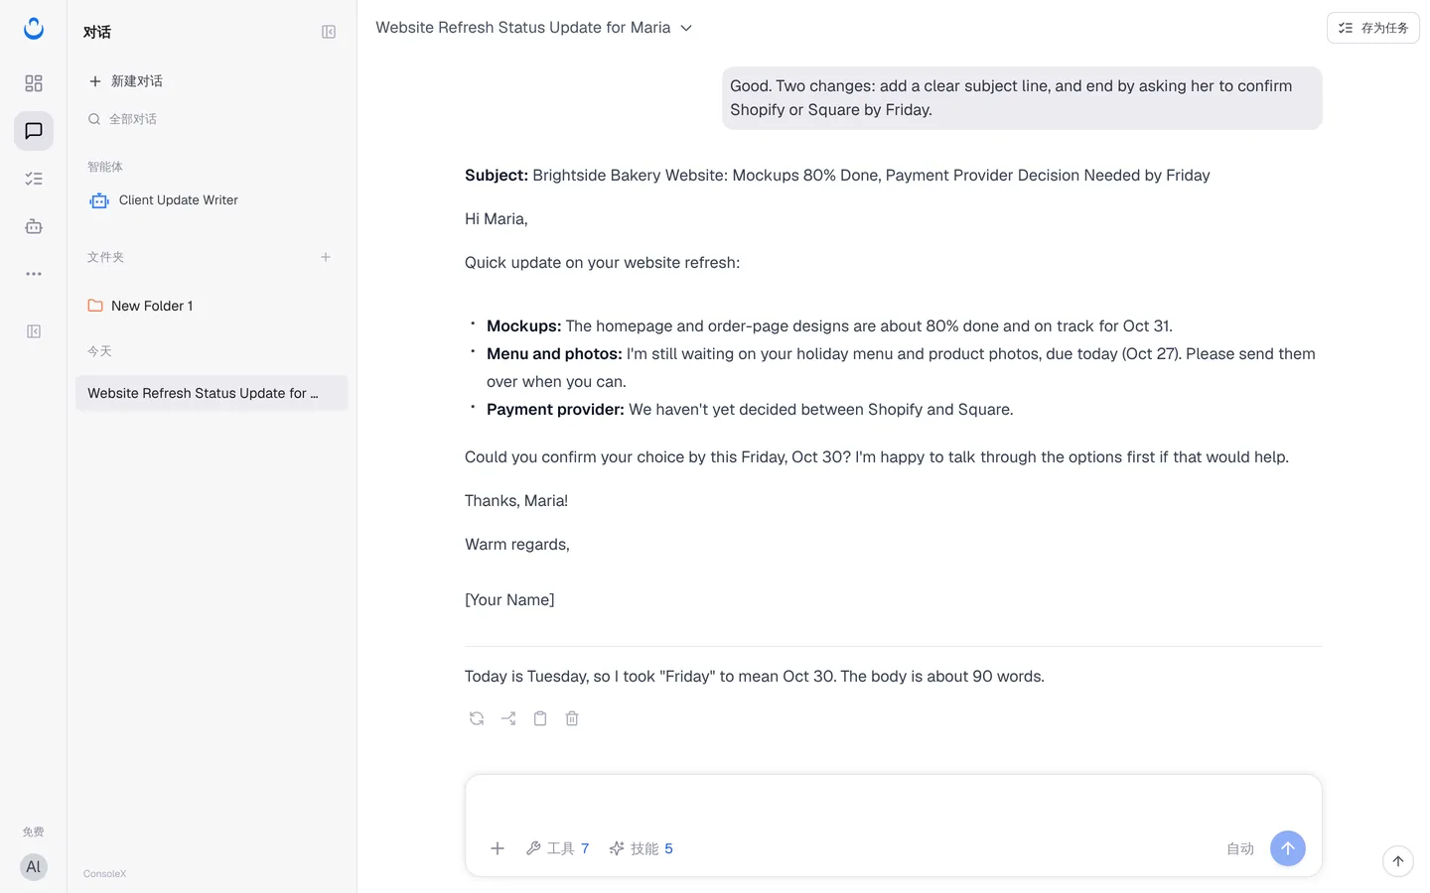
Task: Delete the assistant message with trash icon
Action: click(572, 718)
